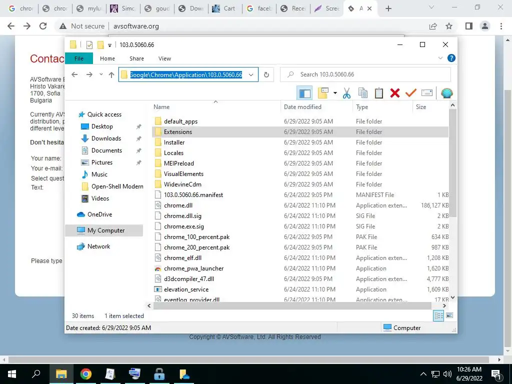Open Downloads in navigation pane
Screen dimensions: 512x384
(x=106, y=138)
